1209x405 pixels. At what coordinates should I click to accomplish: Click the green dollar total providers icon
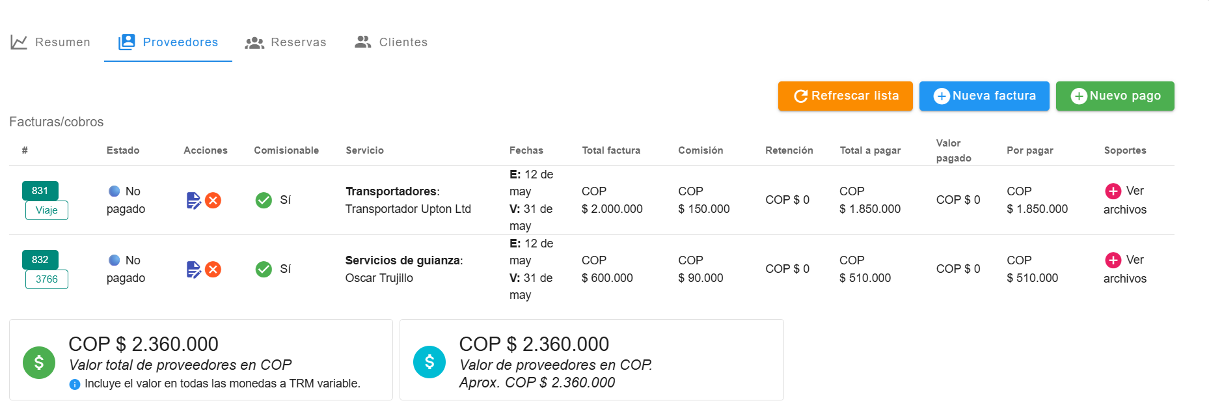(39, 362)
